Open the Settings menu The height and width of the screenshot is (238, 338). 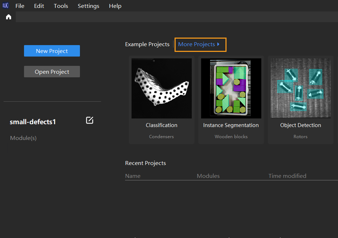tap(89, 6)
